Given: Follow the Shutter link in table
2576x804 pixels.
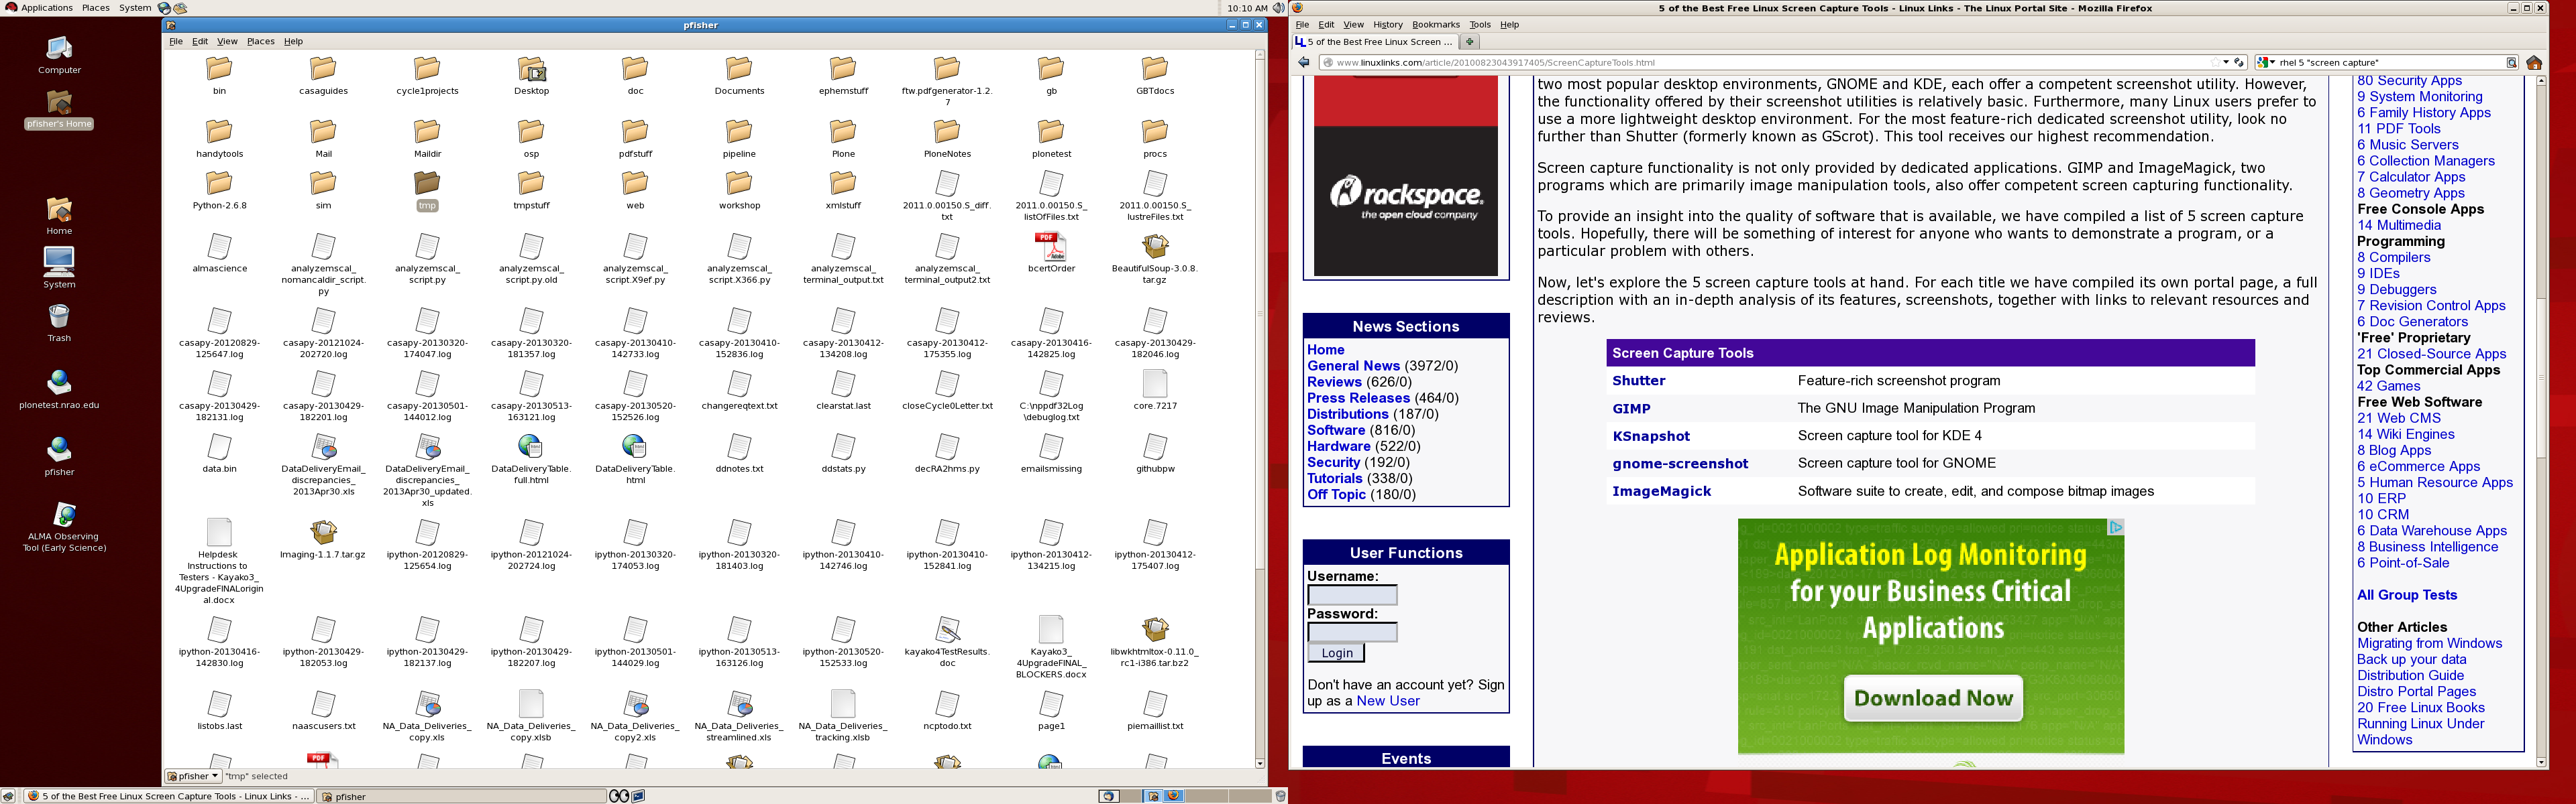Looking at the screenshot, I should click(1638, 381).
